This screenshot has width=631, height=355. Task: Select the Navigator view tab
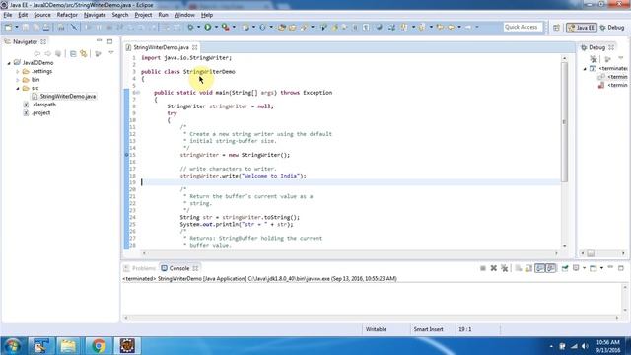pos(25,41)
